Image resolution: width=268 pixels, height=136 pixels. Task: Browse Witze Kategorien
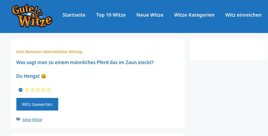[x=194, y=15]
